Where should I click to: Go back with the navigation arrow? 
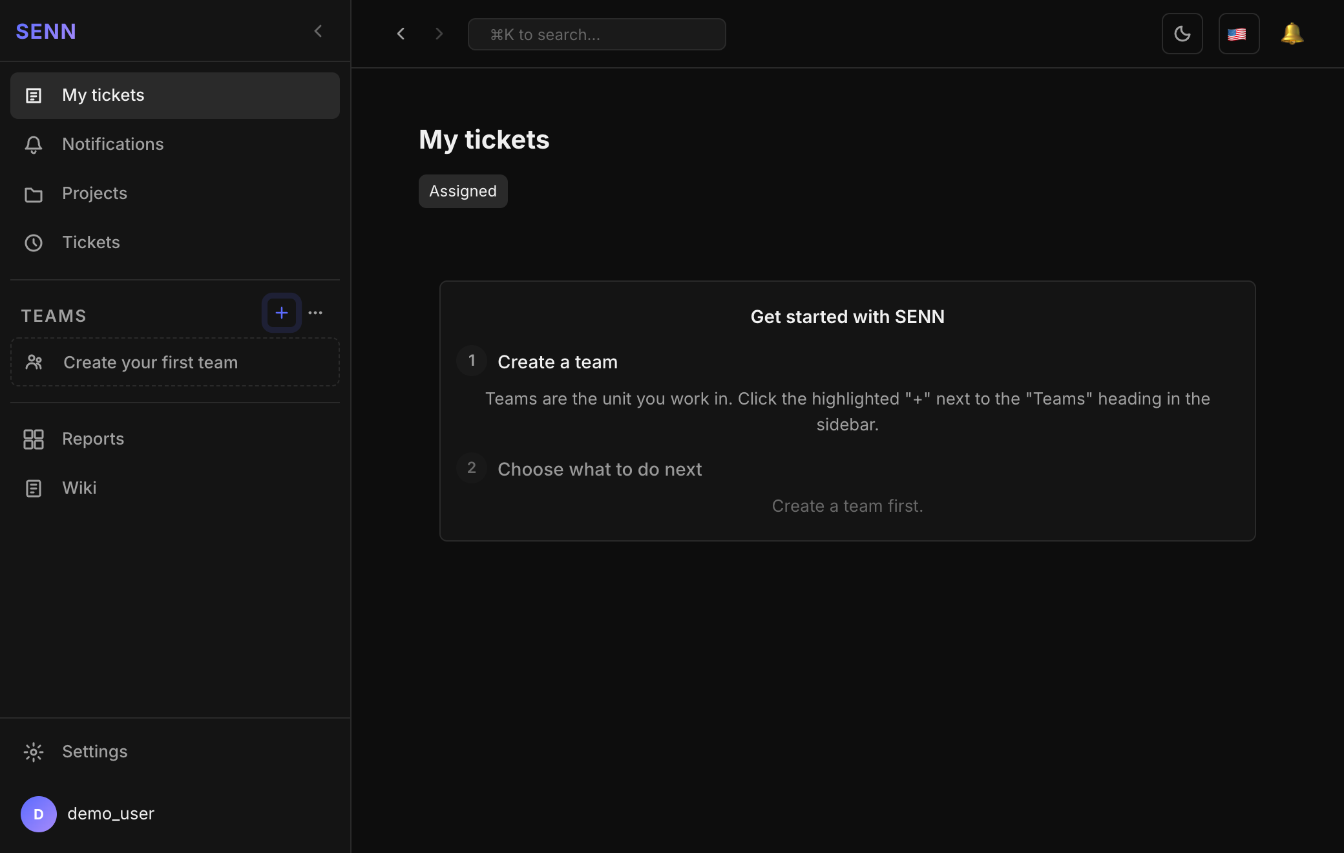click(401, 34)
